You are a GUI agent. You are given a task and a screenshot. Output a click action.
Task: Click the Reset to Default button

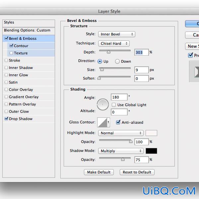tap(137, 172)
